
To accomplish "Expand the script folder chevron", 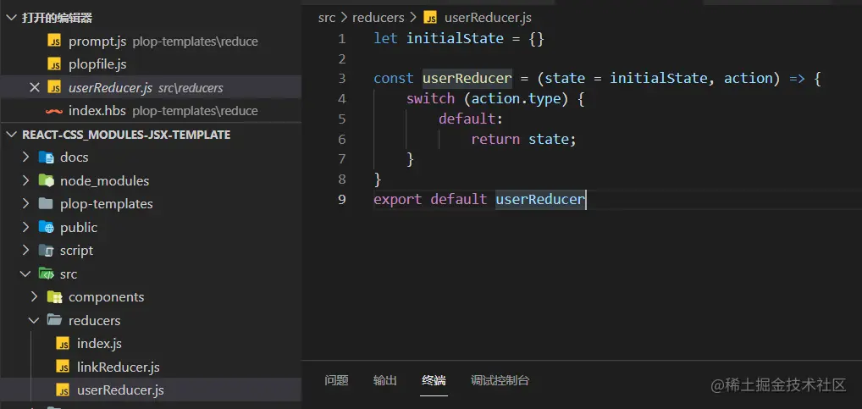I will (x=25, y=250).
